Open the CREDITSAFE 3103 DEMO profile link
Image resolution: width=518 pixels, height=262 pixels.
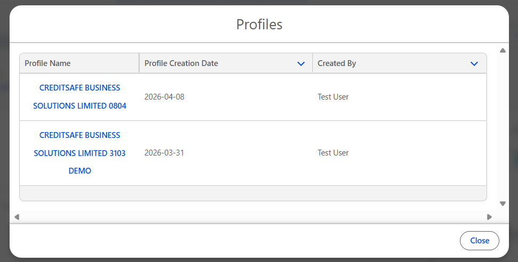tap(80, 153)
